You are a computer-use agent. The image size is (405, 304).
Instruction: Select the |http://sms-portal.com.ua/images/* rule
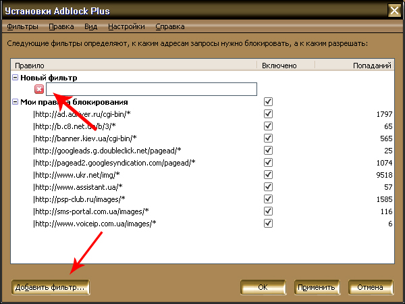[x=91, y=211]
